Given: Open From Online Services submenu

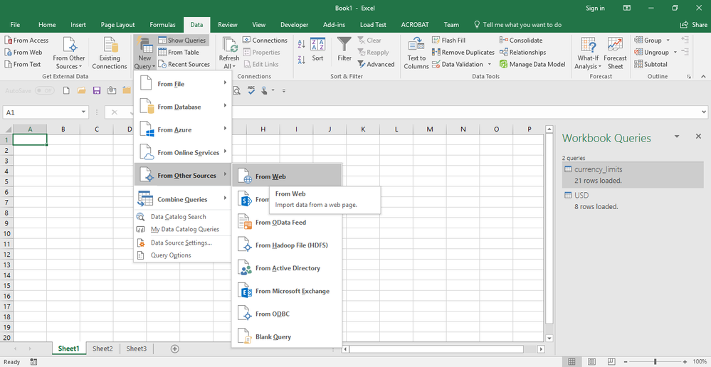Looking at the screenshot, I should click(183, 153).
